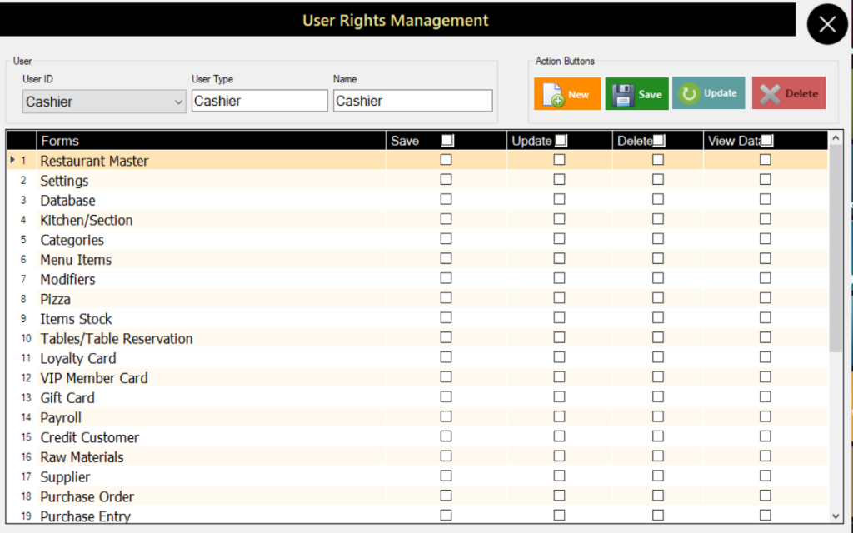Enable Update right for Categories
Image resolution: width=853 pixels, height=533 pixels.
pos(559,238)
